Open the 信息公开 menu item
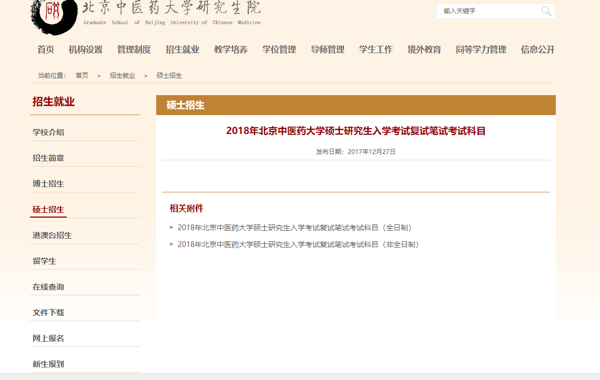The height and width of the screenshot is (380, 600). pyautogui.click(x=537, y=50)
